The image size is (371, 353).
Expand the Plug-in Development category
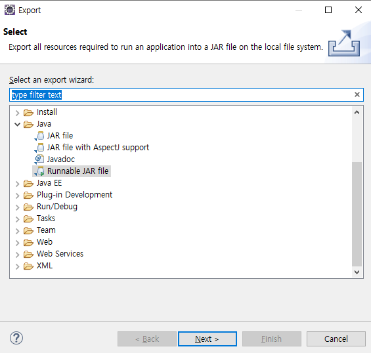point(17,196)
